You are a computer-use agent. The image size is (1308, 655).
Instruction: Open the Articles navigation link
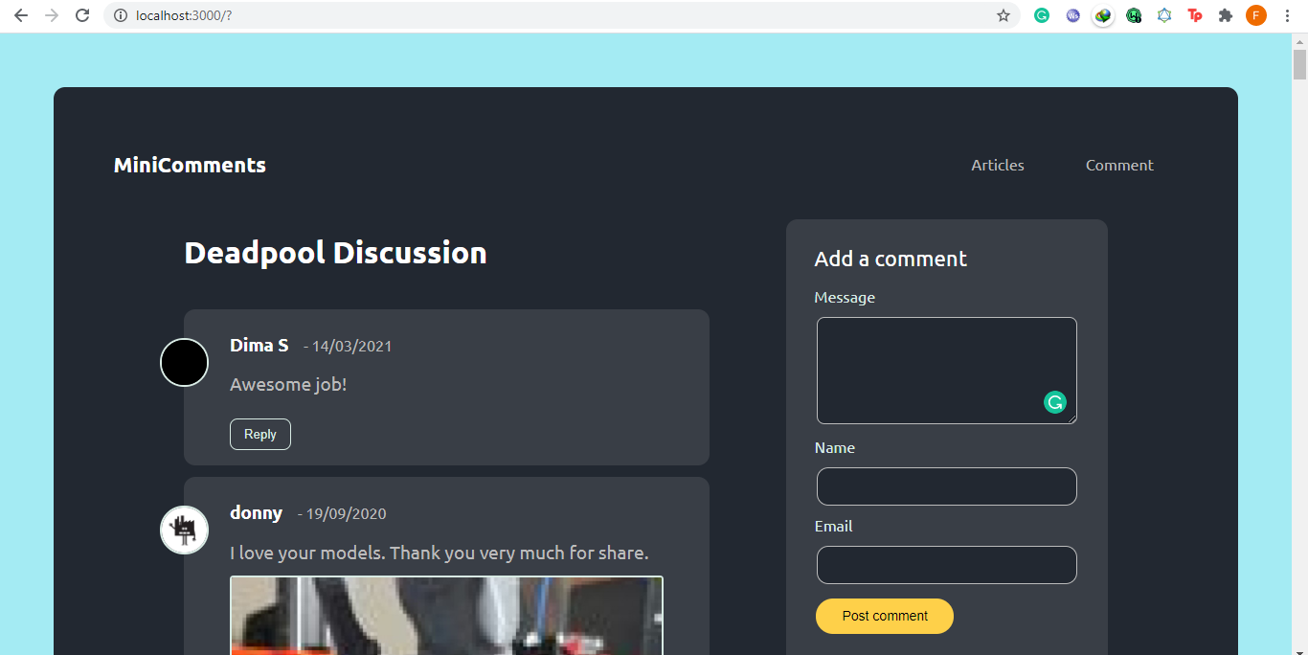(998, 165)
